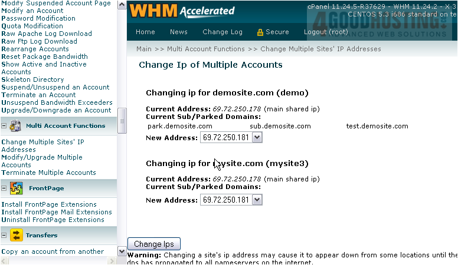Collapse the Transfers section
The width and height of the screenshot is (458, 265).
click(4, 236)
